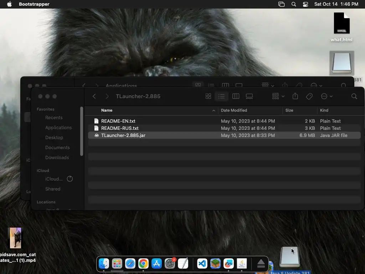The width and height of the screenshot is (365, 274).
Task: Click the disk image beside the Dock
Action: pos(289,257)
